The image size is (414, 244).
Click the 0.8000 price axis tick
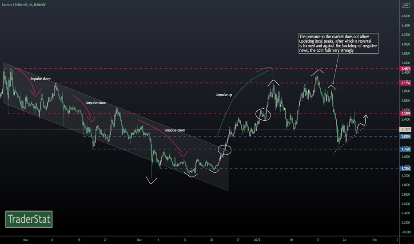[x=406, y=195]
